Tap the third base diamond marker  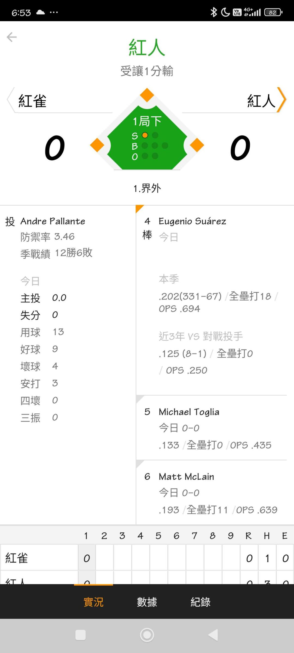(97, 145)
